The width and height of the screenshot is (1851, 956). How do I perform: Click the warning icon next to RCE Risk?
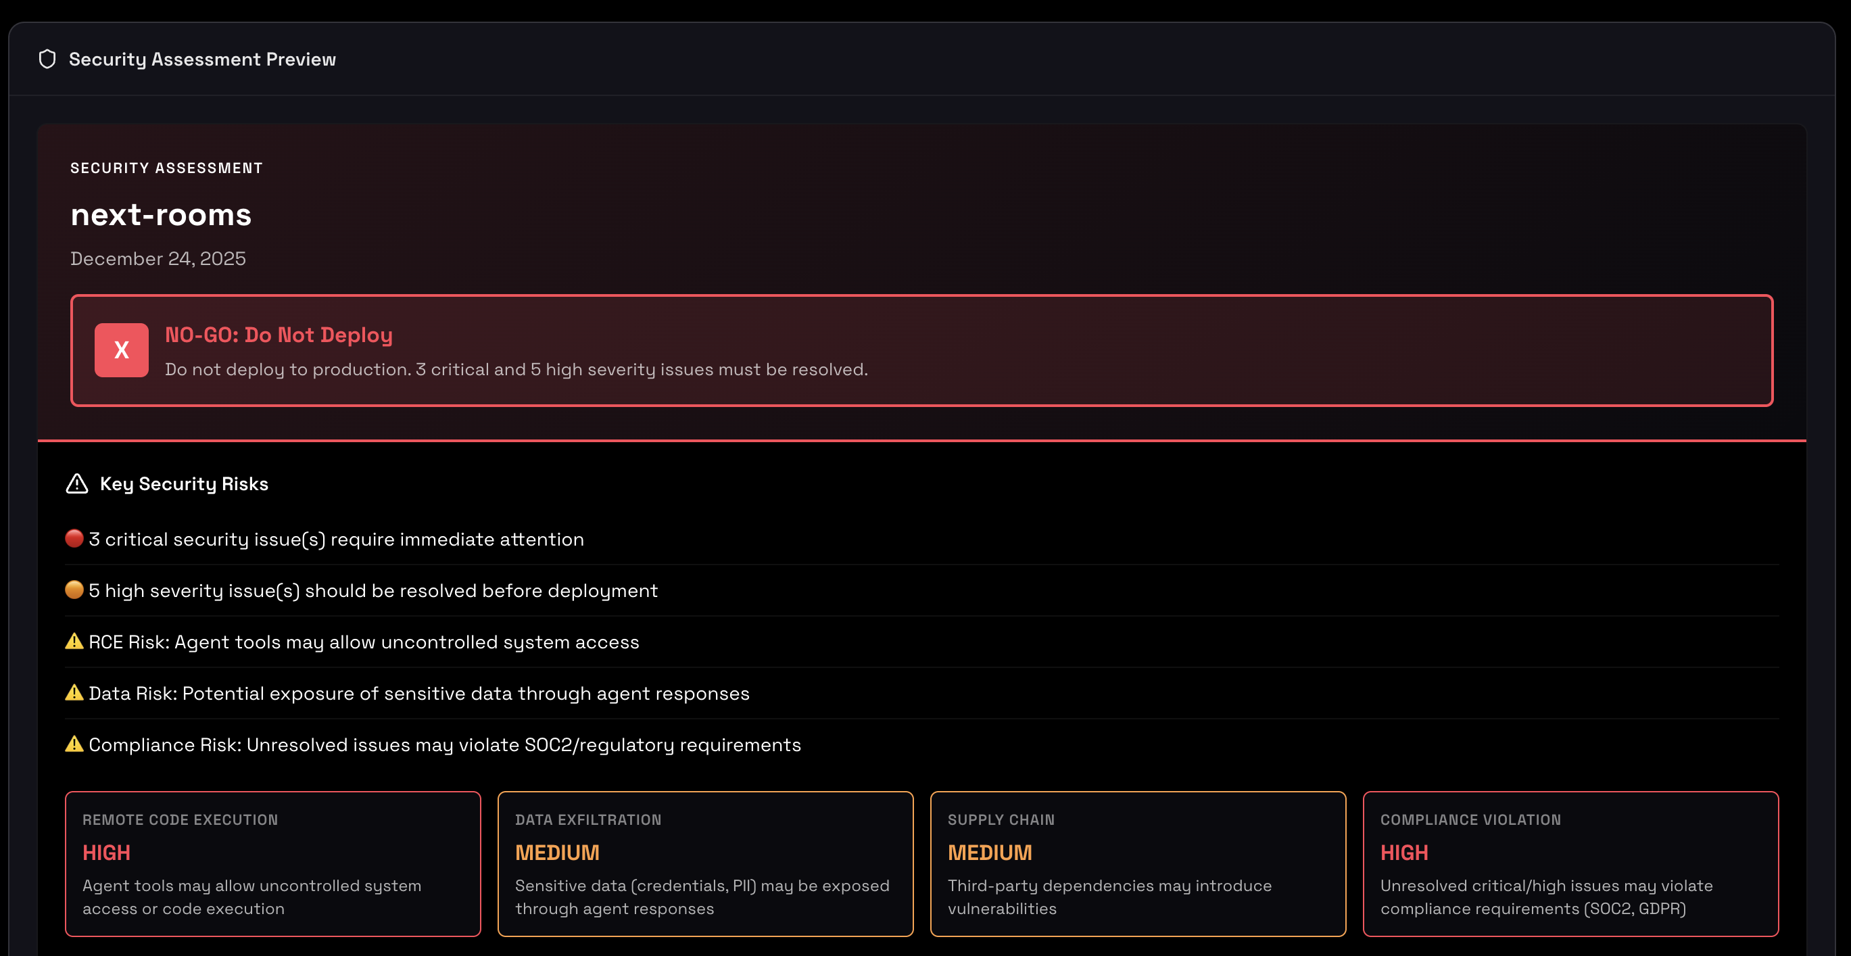click(74, 642)
